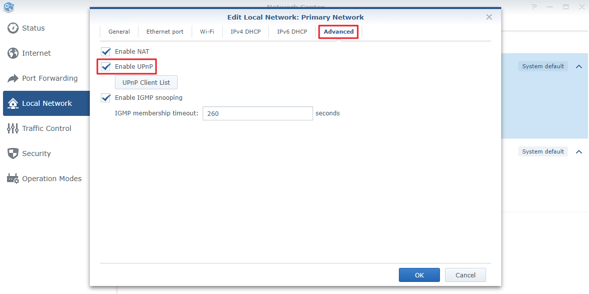Open the Wi-Fi tab
Screen dimensions: 589x294
tap(207, 32)
